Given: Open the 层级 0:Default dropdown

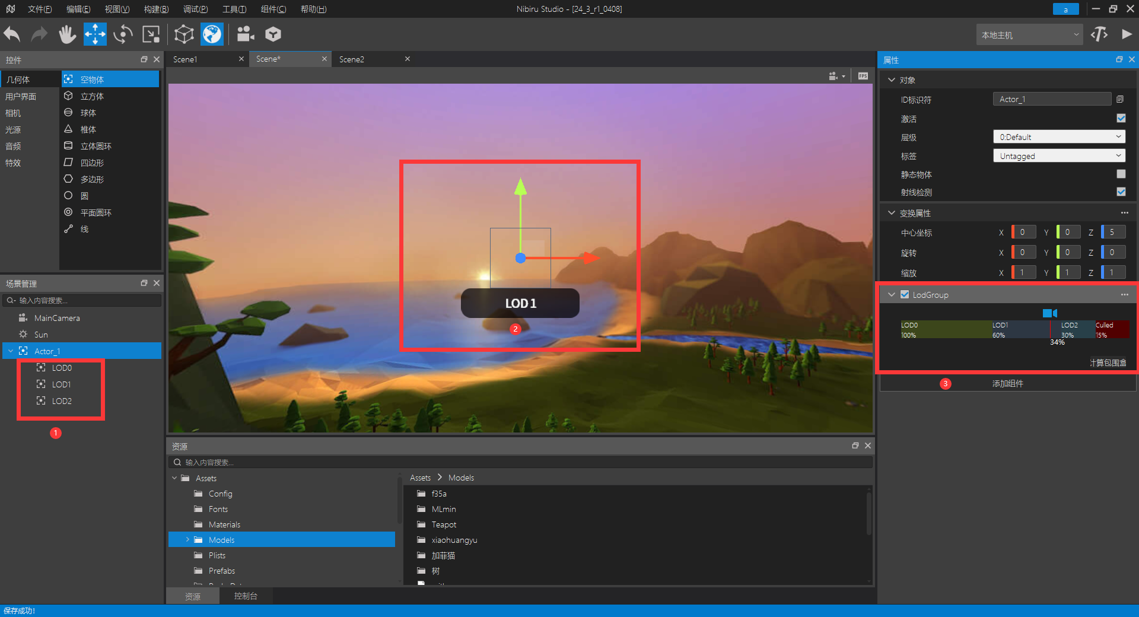Looking at the screenshot, I should [1059, 137].
